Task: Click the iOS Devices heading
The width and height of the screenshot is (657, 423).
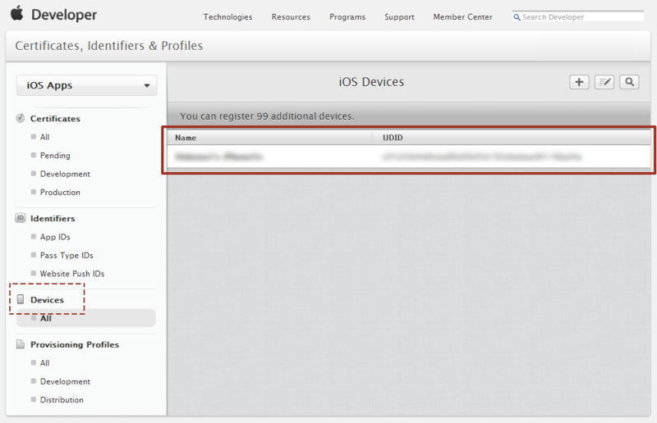Action: pos(371,82)
